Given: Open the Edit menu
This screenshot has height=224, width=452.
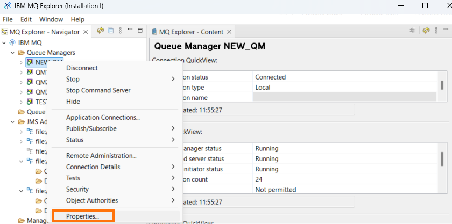Looking at the screenshot, I should click(26, 19).
